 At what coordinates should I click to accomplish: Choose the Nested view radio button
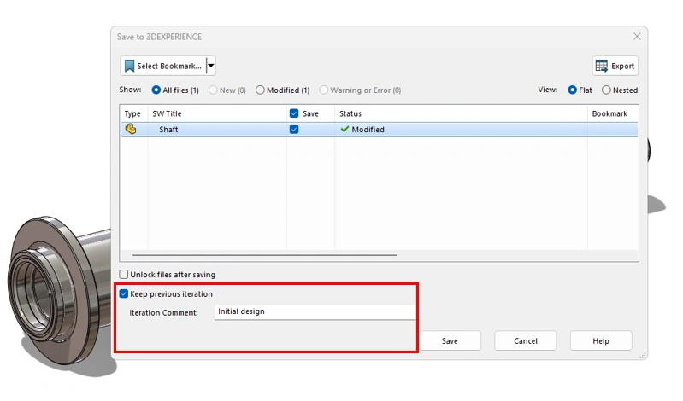click(606, 90)
